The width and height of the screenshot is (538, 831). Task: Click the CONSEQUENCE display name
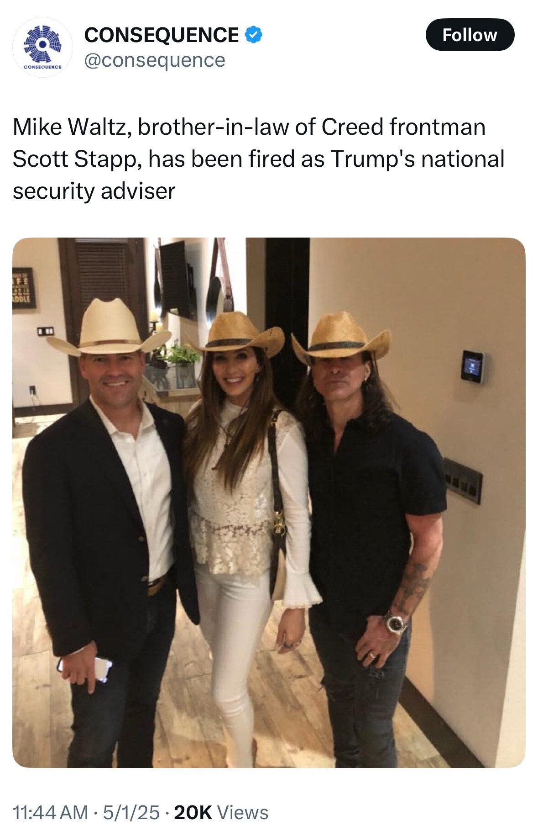(162, 35)
